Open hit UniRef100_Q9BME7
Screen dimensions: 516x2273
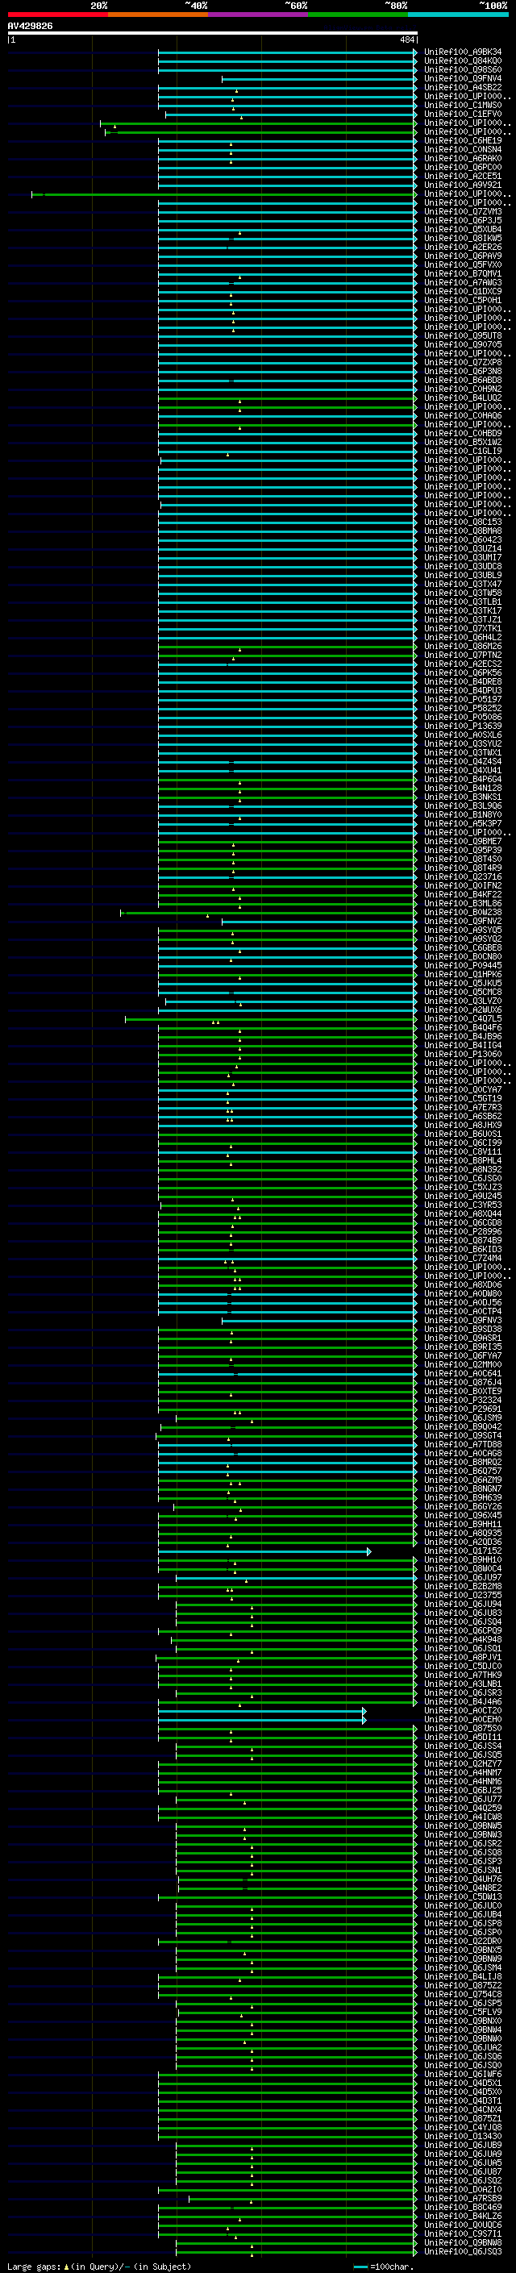pyautogui.click(x=463, y=841)
